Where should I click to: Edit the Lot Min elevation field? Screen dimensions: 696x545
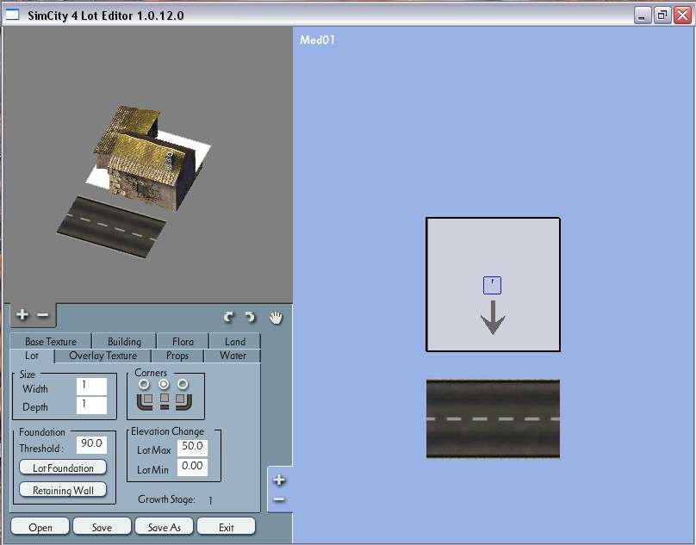192,468
